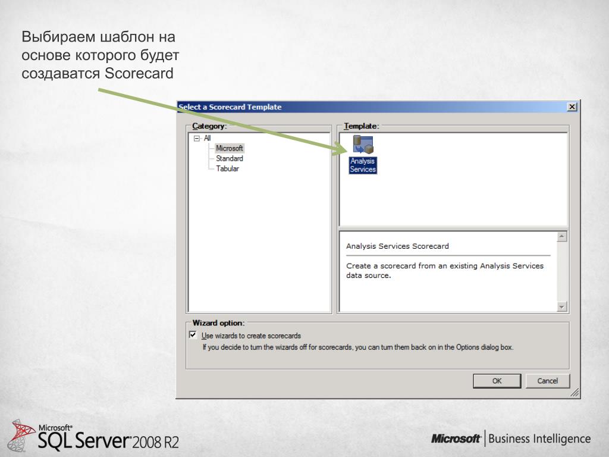Select the Analysis Services template icon
Viewport: 609px width, 457px height.
coord(363,154)
